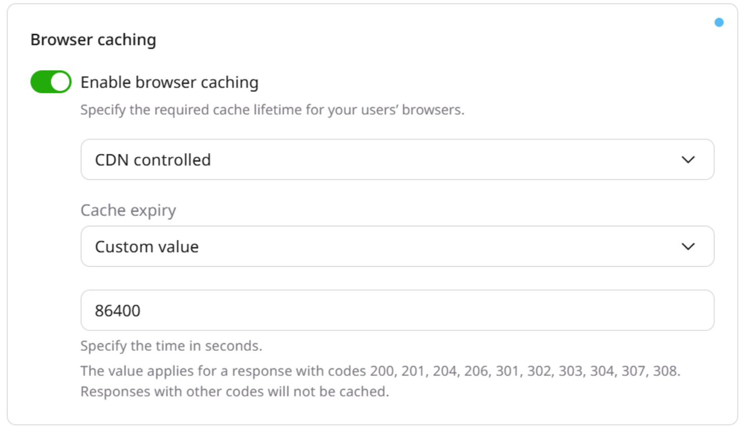
Task: Select the Custom value combo box
Action: 397,247
